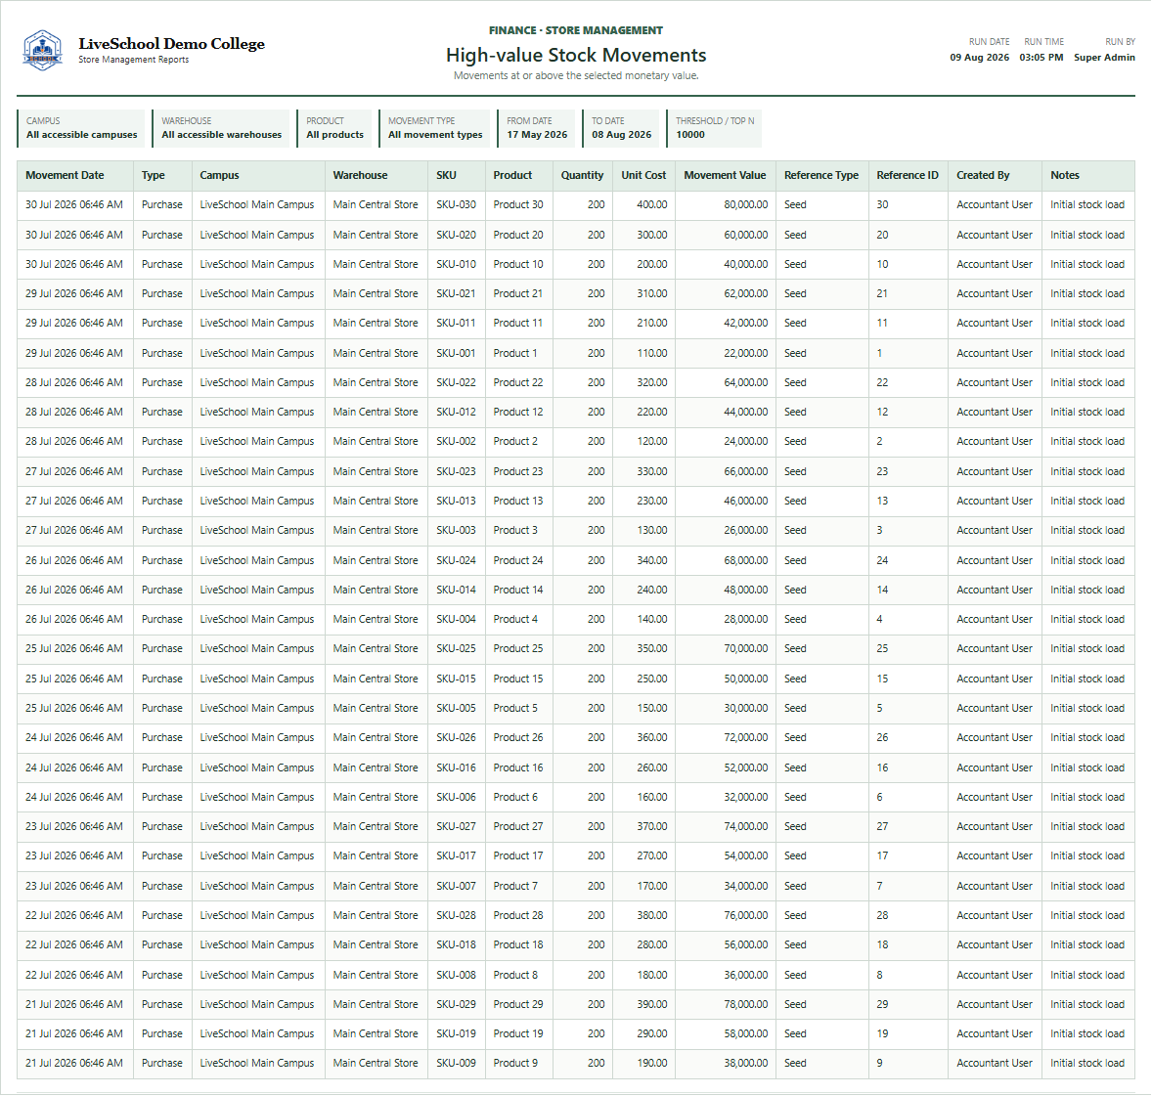Click the unit cost 160.00
Viewport: 1152px width, 1096px height.
(651, 797)
